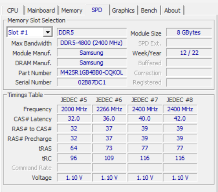Viewport: 218px width, 192px height.
Task: Go to the Graphics tab
Action: click(123, 11)
